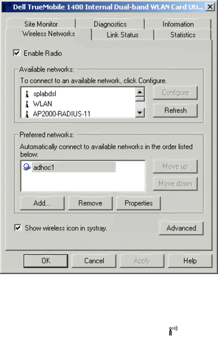
Task: Go to the Link Status tab
Action: click(122, 35)
